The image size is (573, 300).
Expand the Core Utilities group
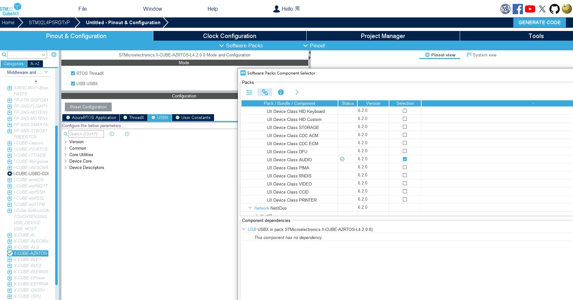(66, 155)
